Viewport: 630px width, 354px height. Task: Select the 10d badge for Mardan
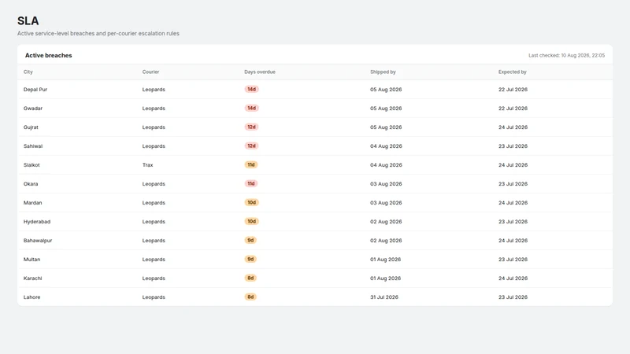click(251, 202)
